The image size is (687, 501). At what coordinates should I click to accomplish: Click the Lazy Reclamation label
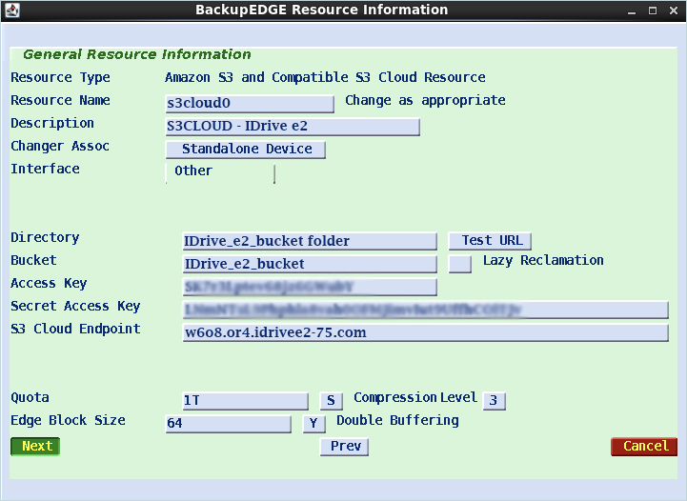[x=543, y=260]
